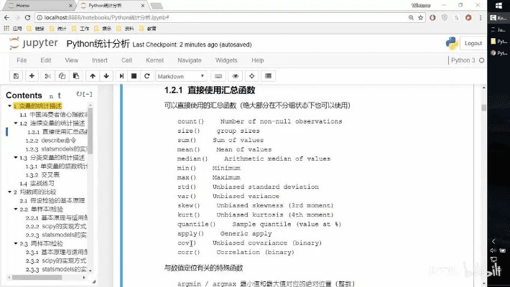Click the Jupyter logo

[x=33, y=43]
